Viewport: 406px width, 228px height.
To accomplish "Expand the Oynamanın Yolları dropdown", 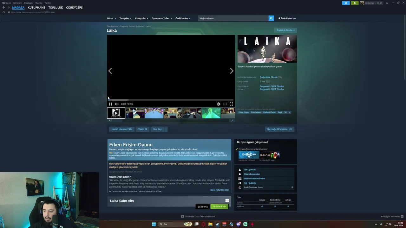I will (162, 18).
